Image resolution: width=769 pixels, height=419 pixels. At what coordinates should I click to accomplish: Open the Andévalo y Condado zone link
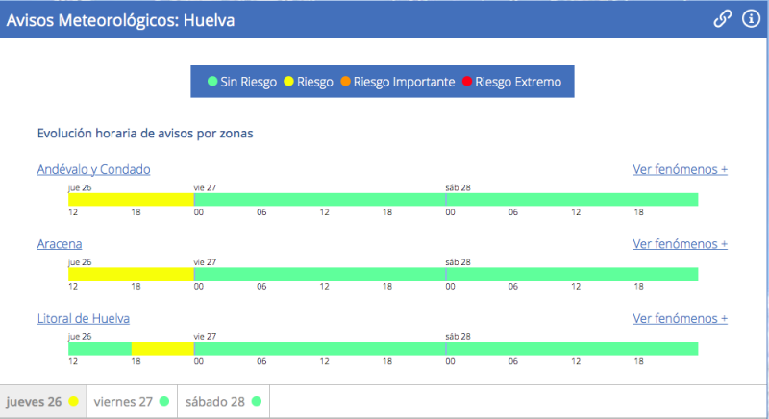(93, 169)
